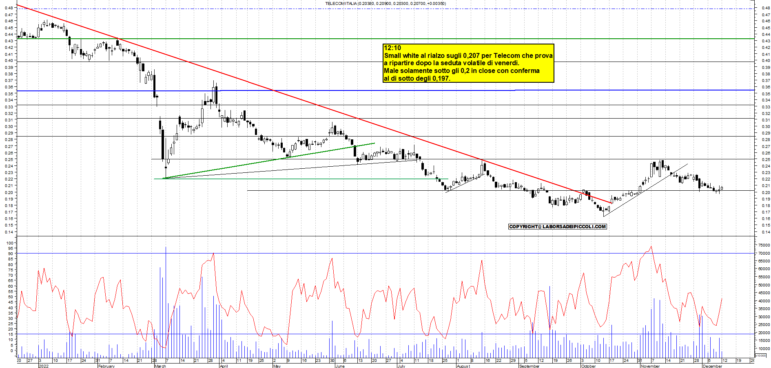
Task: Click the COPYRIGHT@LABORSADEIPICCOLI.COM label
Action: (558, 227)
